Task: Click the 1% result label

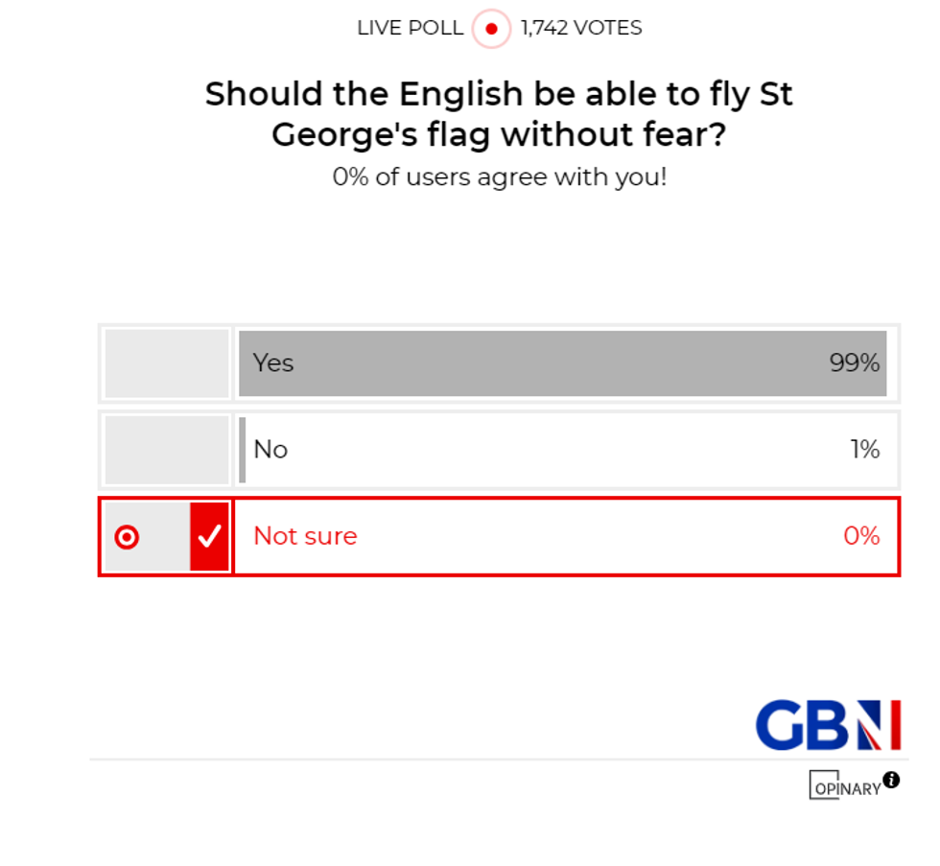Action: click(x=868, y=449)
